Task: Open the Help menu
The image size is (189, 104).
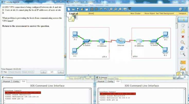Action: [107, 5]
